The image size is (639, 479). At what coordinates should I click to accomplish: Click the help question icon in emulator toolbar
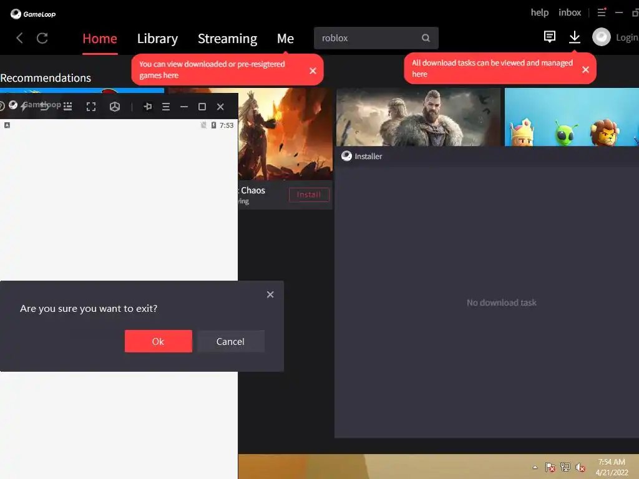[x=2, y=106]
